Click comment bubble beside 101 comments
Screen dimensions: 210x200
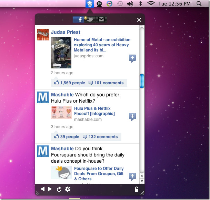[91, 83]
